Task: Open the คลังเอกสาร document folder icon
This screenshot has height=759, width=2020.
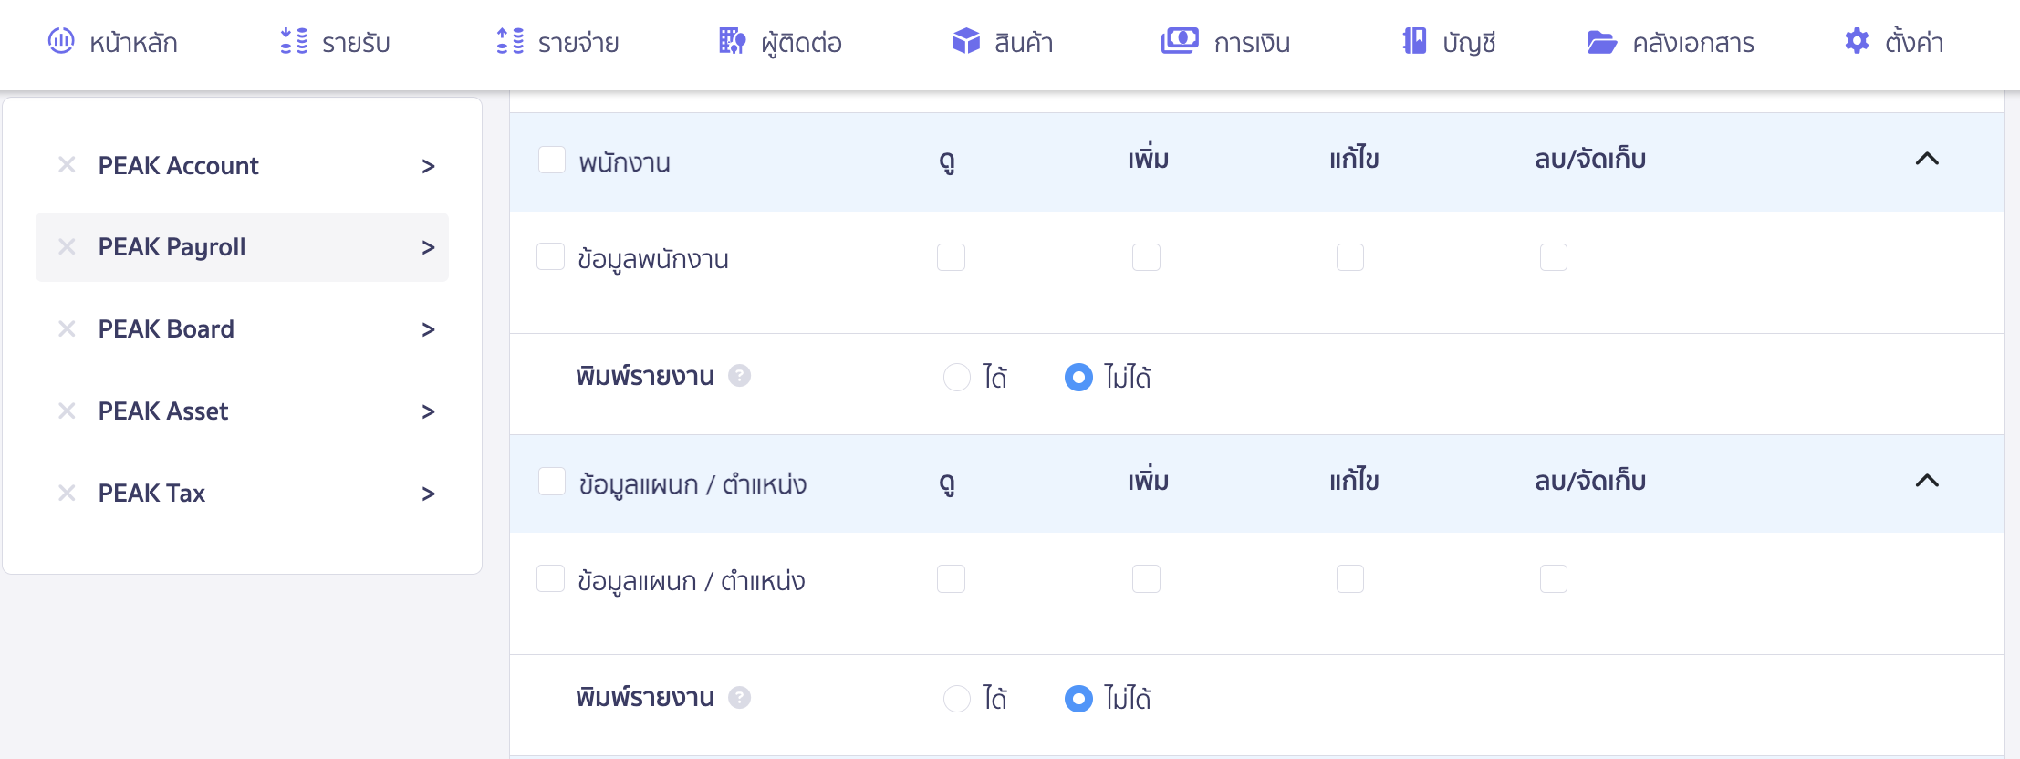Action: tap(1598, 41)
